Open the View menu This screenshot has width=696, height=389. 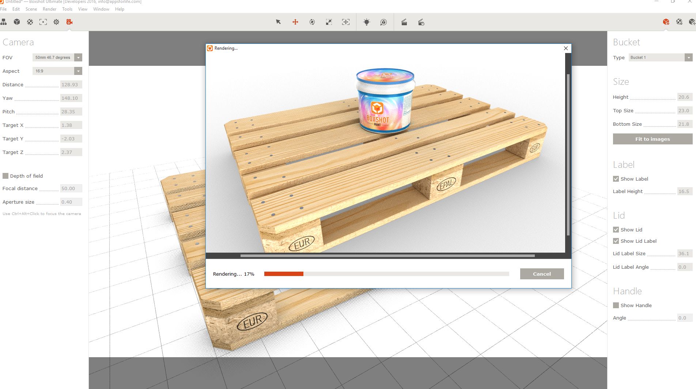(83, 9)
